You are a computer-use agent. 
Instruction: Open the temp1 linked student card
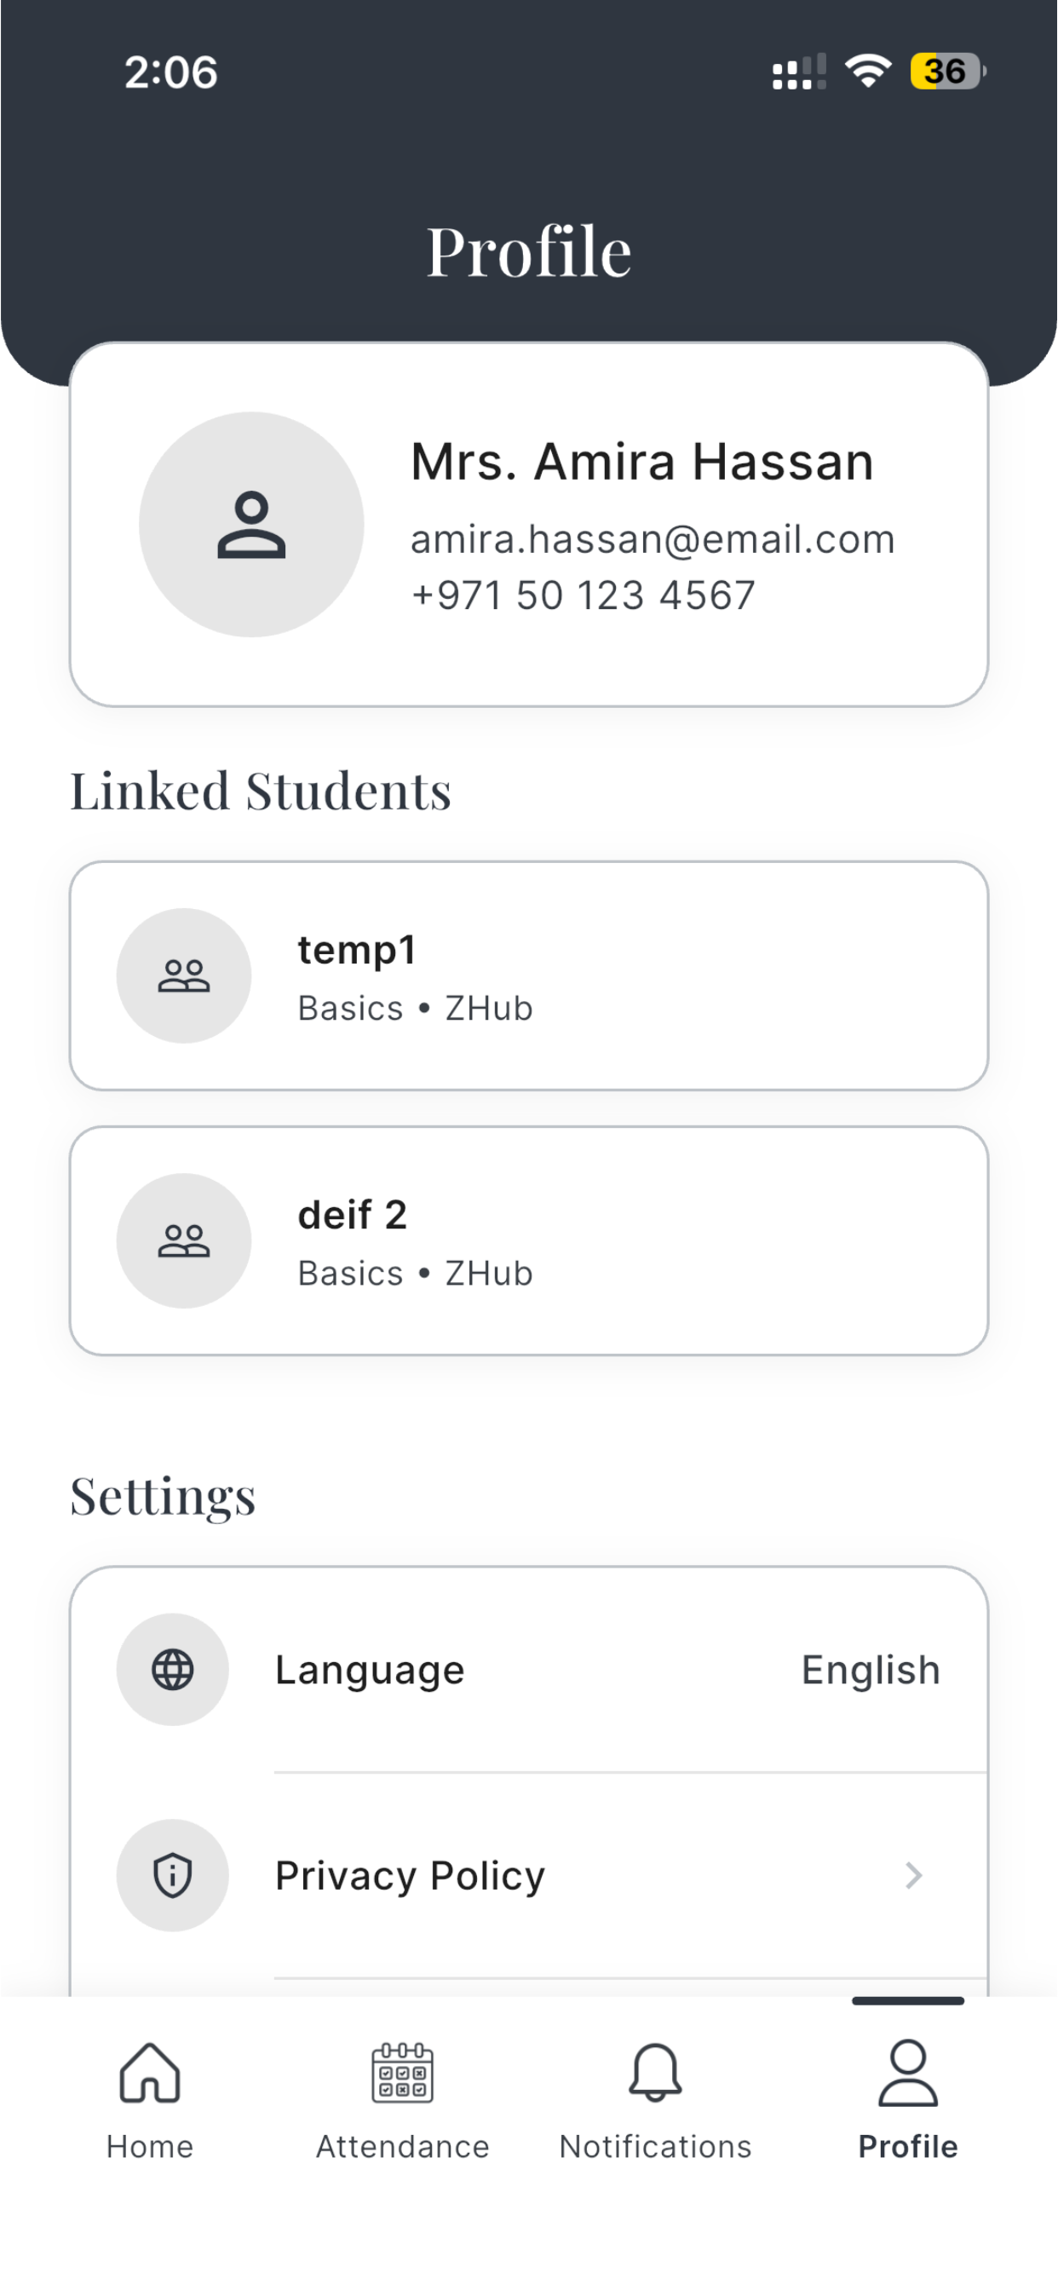click(x=529, y=976)
